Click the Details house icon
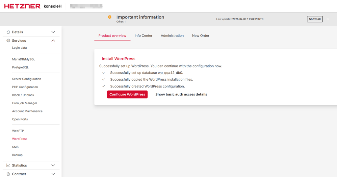The height and width of the screenshot is (177, 337). [x=8, y=32]
